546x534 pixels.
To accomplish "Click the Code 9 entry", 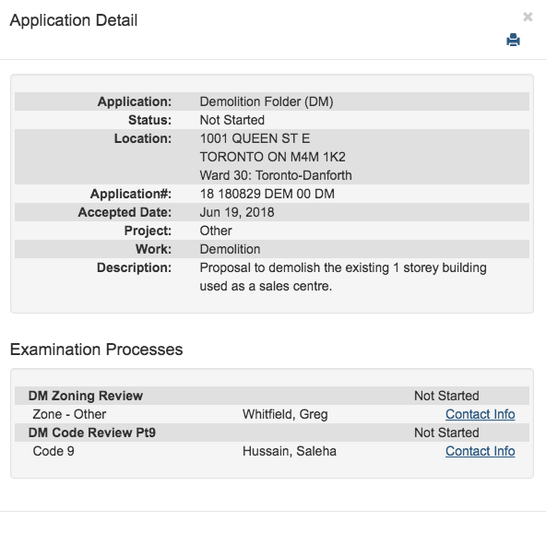I will click(53, 451).
